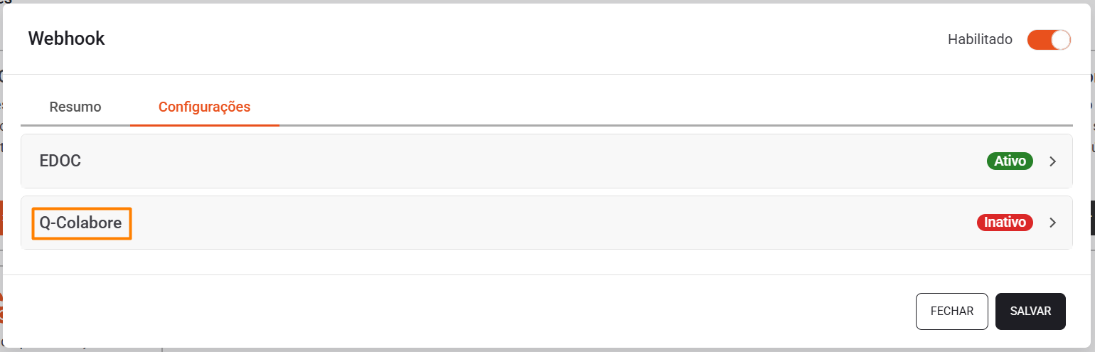The image size is (1095, 352).
Task: Click the red Inativo status badge
Action: [1005, 223]
